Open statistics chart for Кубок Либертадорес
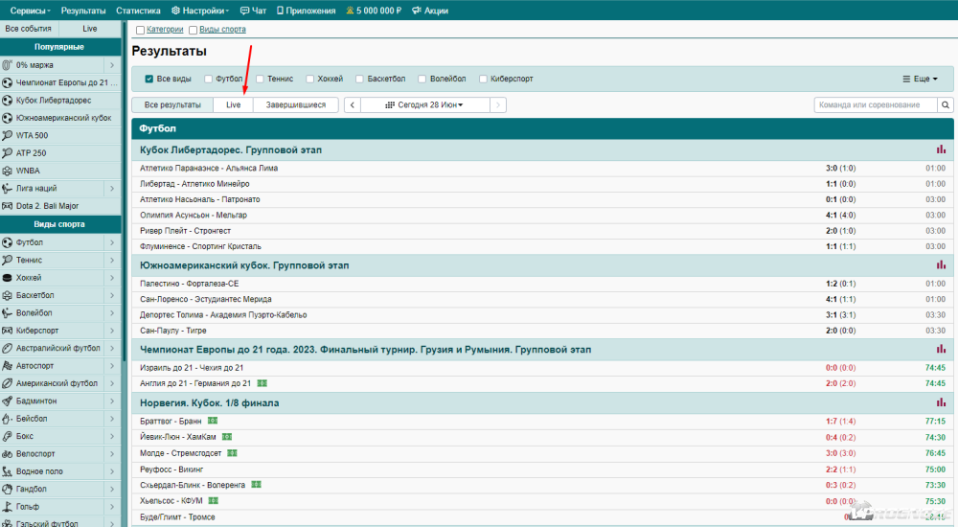 coord(941,150)
